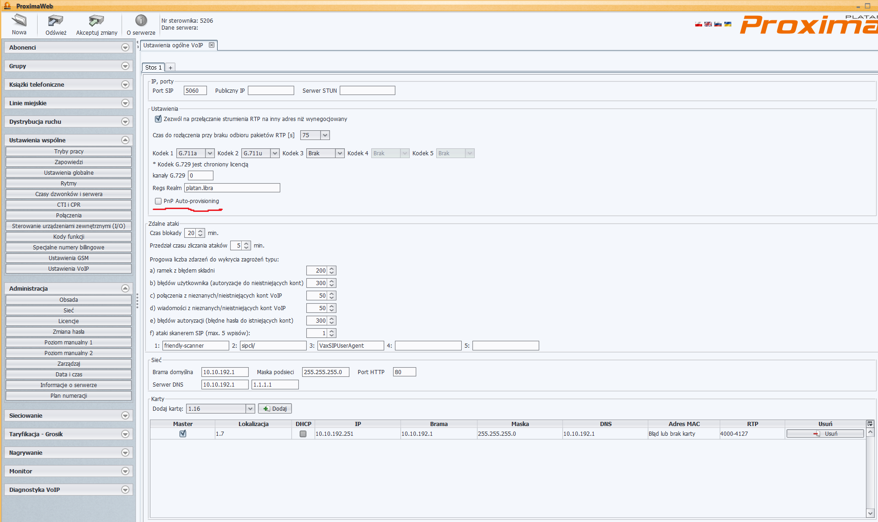The width and height of the screenshot is (878, 522).
Task: Expand the Książki telefoniczne panel
Action: 125,84
